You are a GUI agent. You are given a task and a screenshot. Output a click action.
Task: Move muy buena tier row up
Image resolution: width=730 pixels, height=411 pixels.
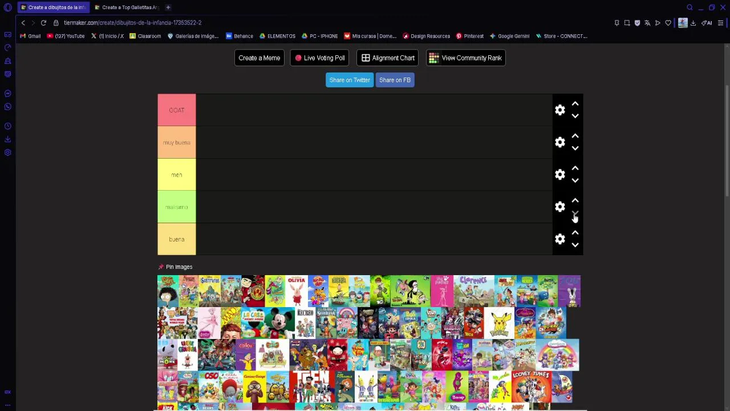click(575, 136)
